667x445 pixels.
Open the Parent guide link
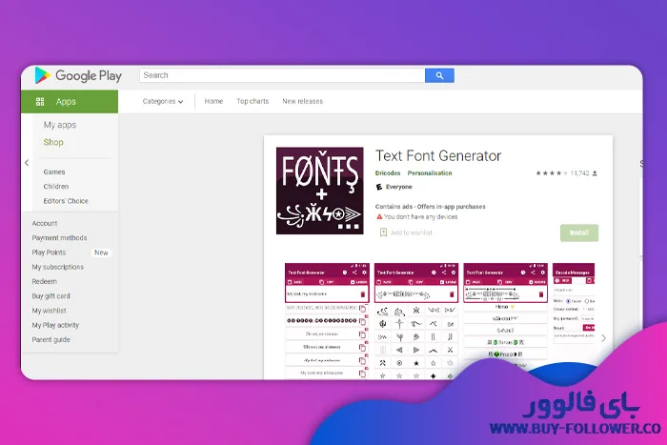pos(51,339)
